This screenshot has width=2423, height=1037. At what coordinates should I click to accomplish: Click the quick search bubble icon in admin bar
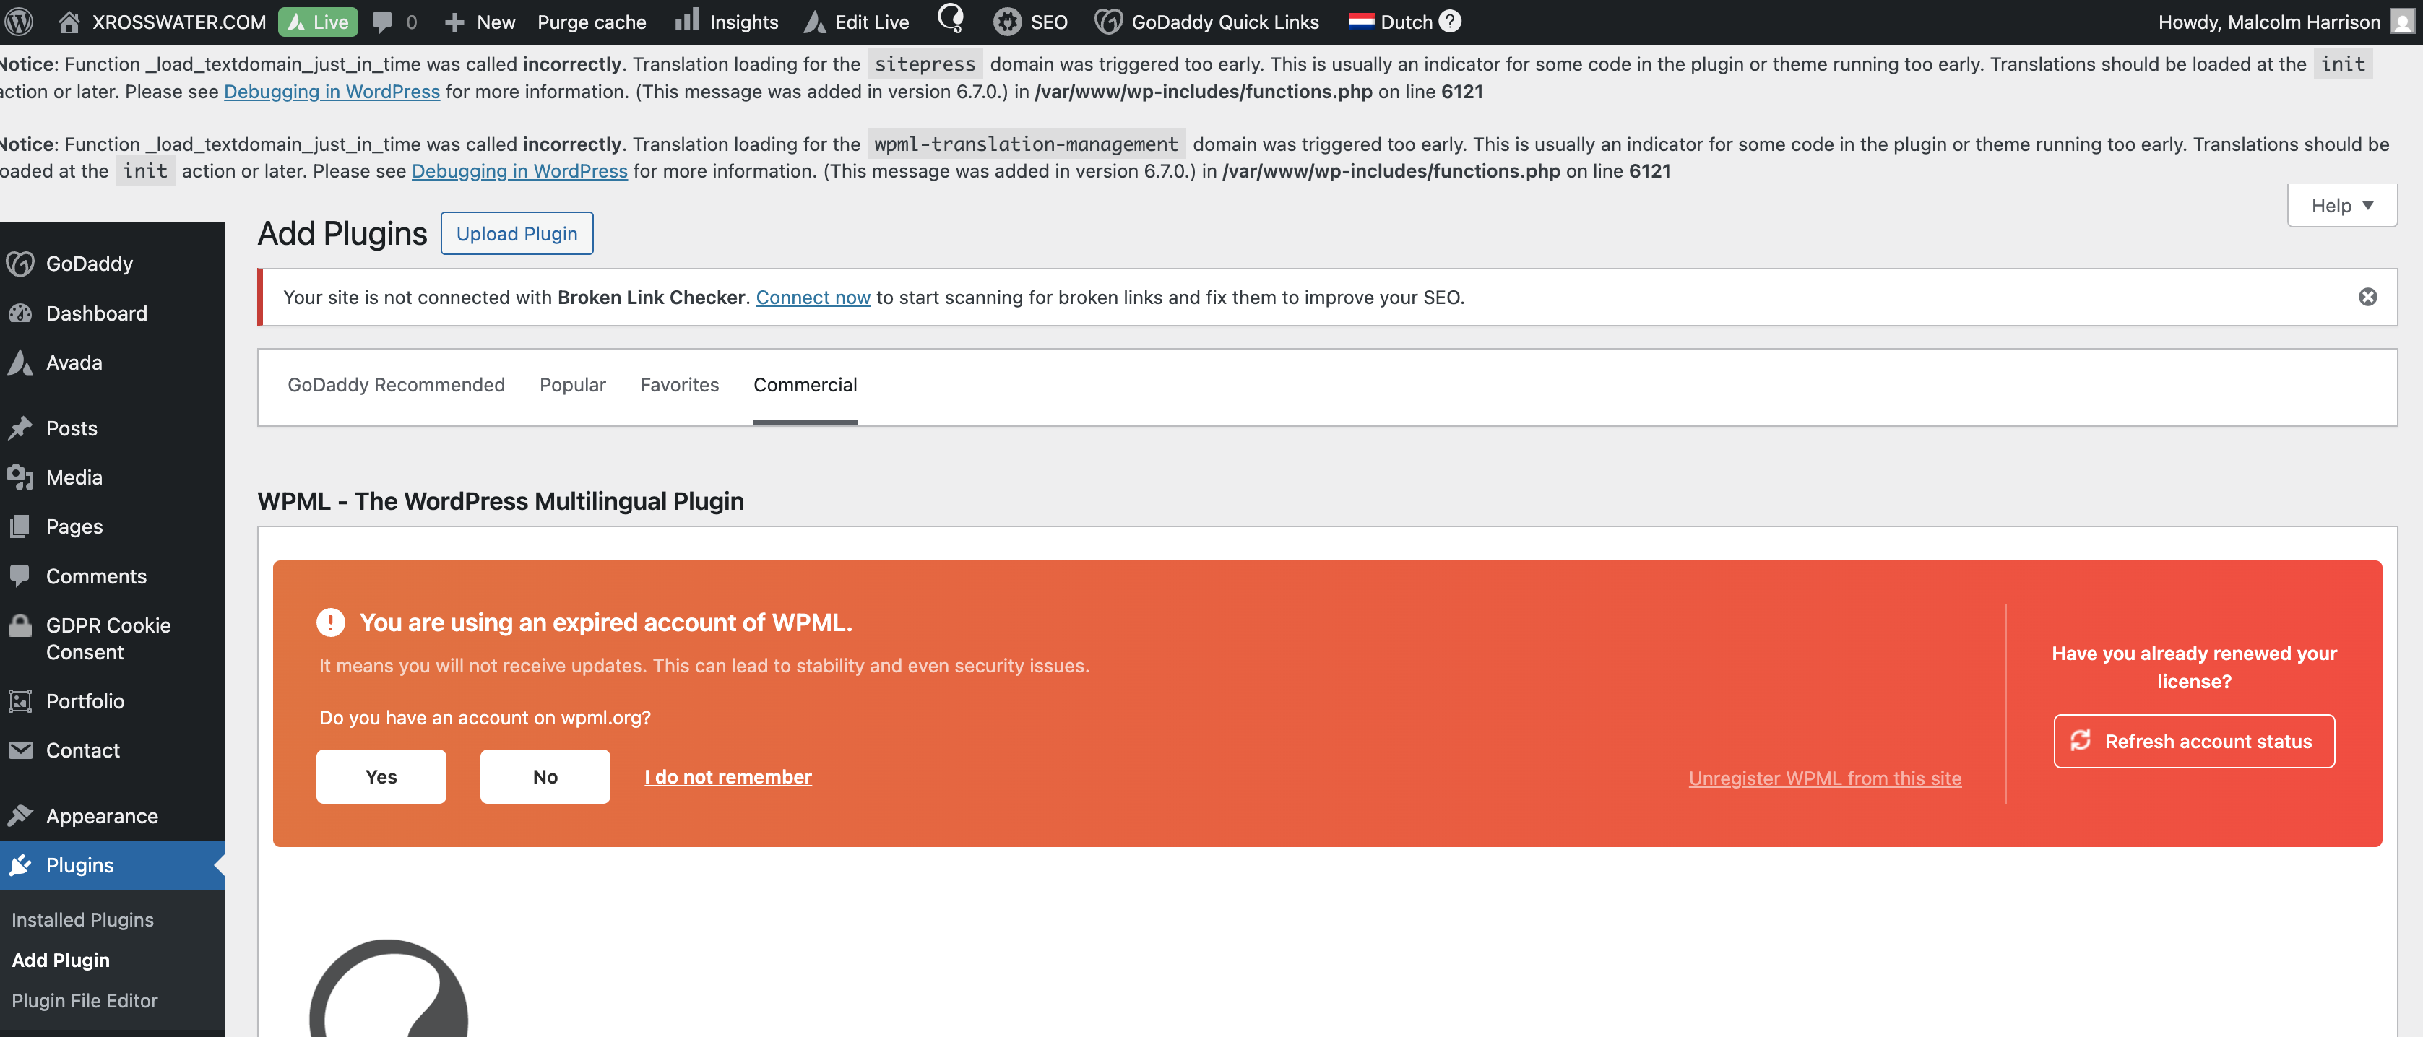[x=951, y=19]
